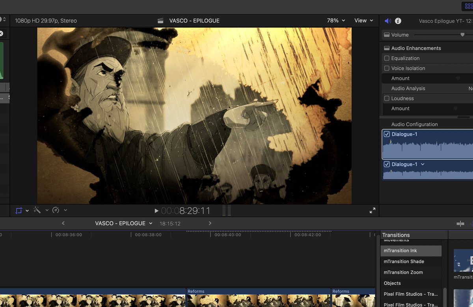The image size is (473, 307).
Task: Click the timeline ruler at 00:08:42:00
Action: (307, 234)
